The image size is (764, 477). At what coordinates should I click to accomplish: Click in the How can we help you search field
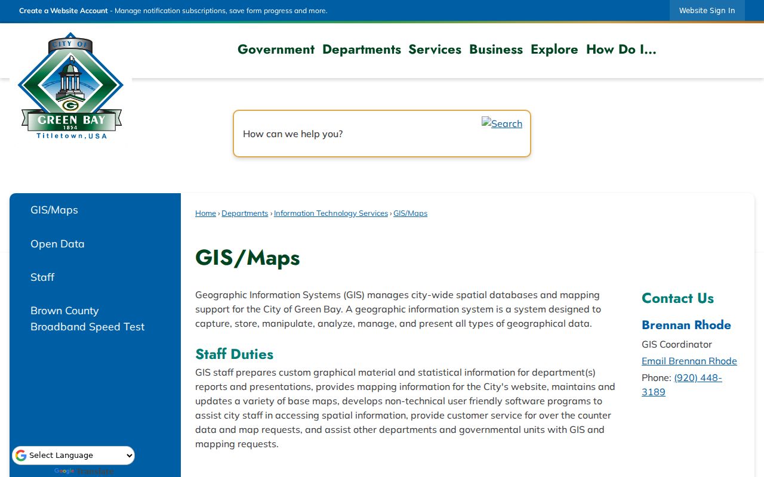point(358,134)
